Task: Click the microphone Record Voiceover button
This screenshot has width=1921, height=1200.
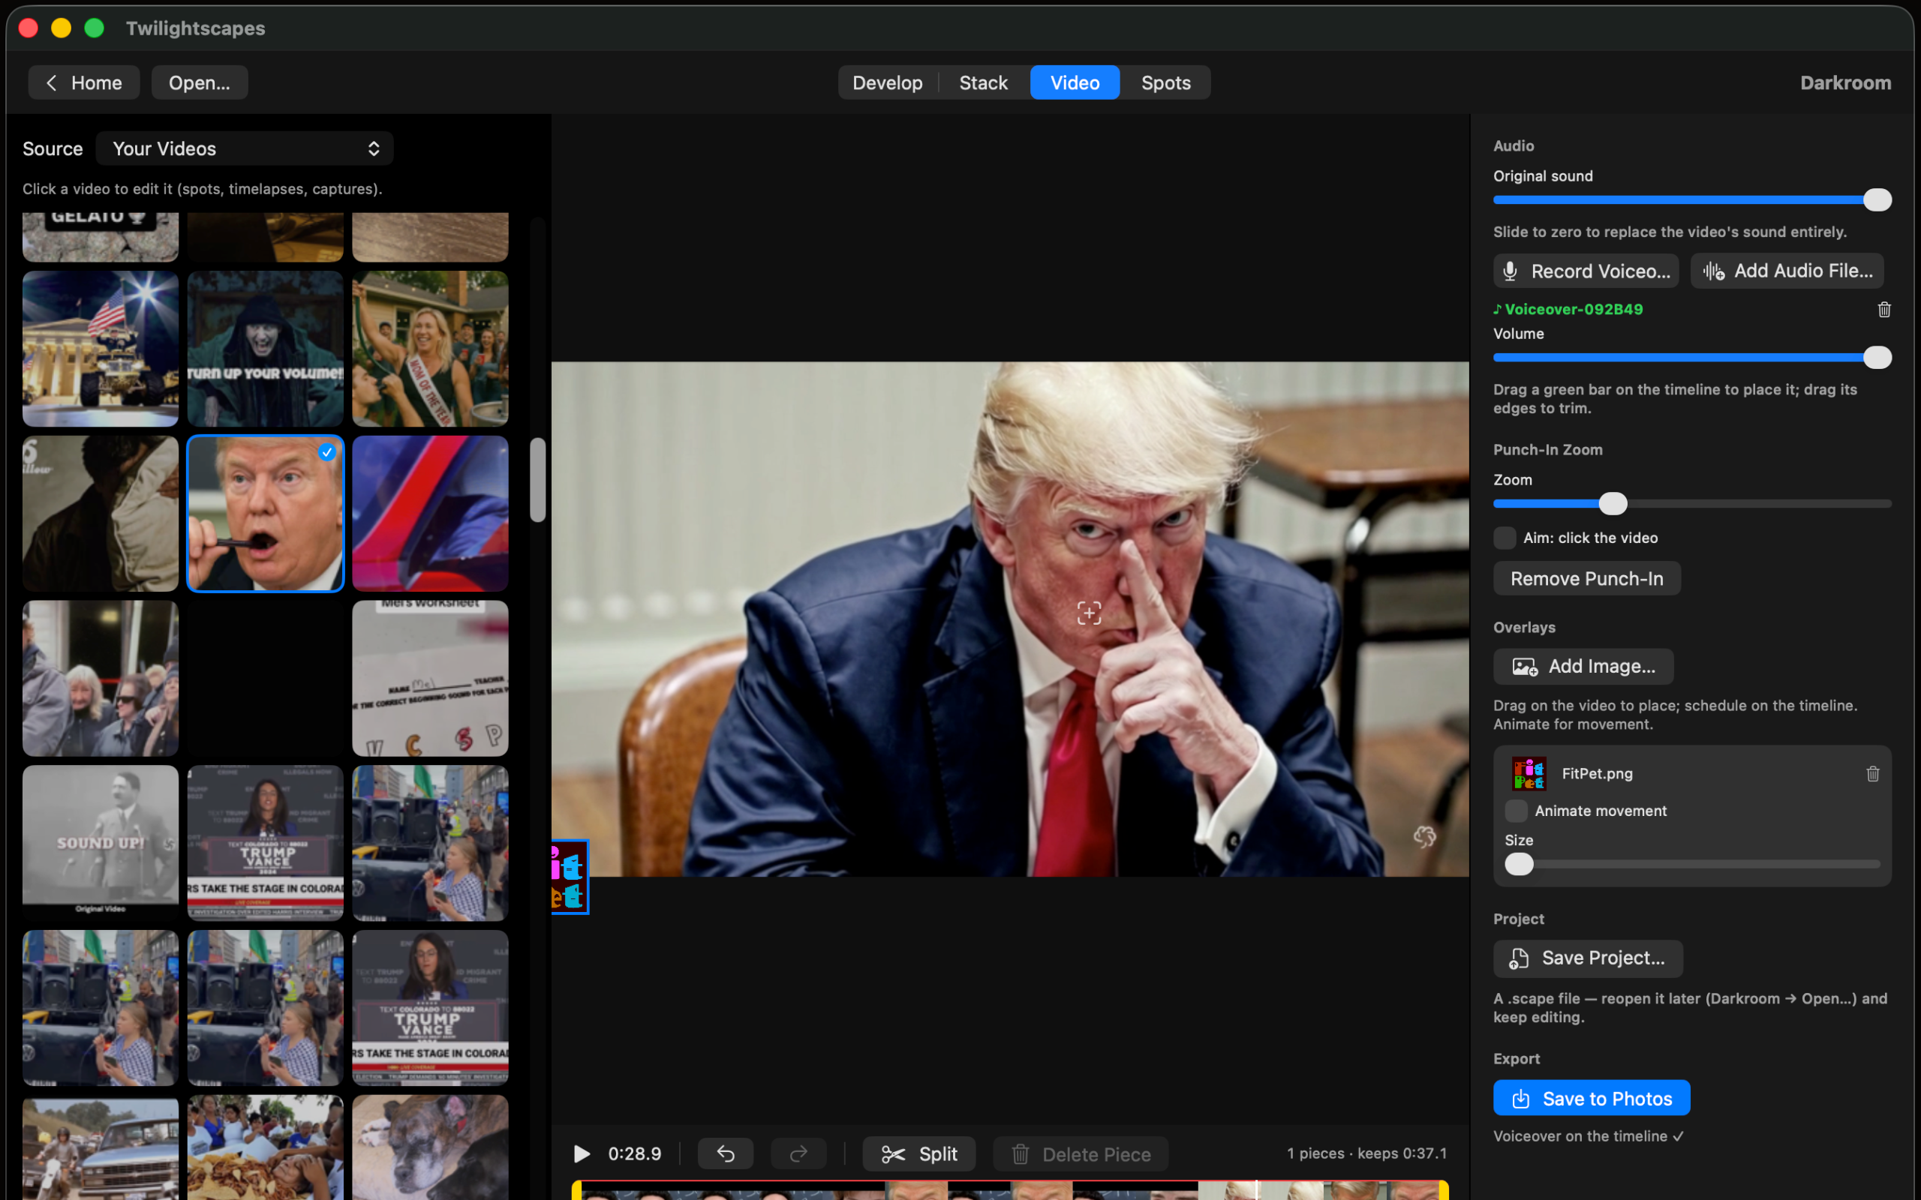Action: (x=1586, y=271)
